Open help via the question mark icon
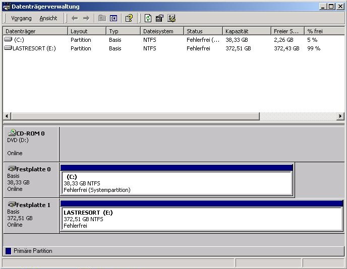 tap(129, 18)
